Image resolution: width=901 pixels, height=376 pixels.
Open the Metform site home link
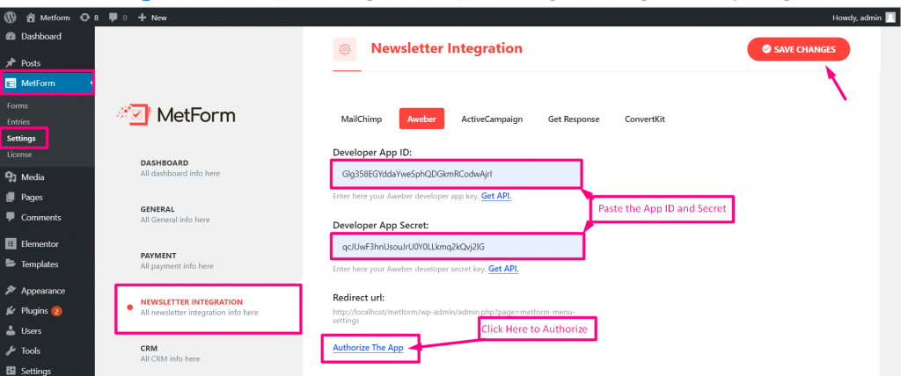coord(48,18)
